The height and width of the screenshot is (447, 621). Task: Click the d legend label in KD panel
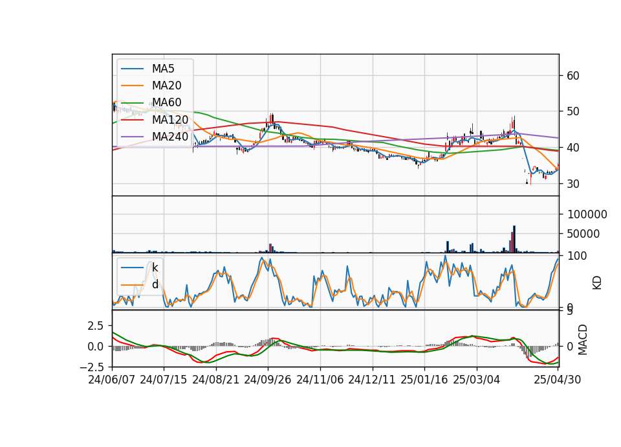tap(155, 284)
